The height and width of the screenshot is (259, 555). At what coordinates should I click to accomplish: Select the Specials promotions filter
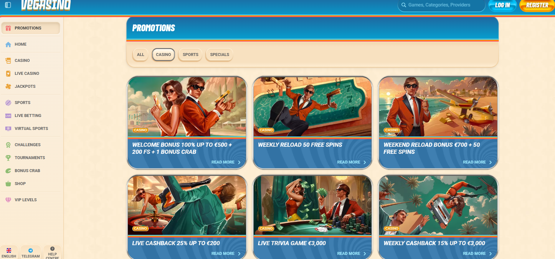point(219,55)
